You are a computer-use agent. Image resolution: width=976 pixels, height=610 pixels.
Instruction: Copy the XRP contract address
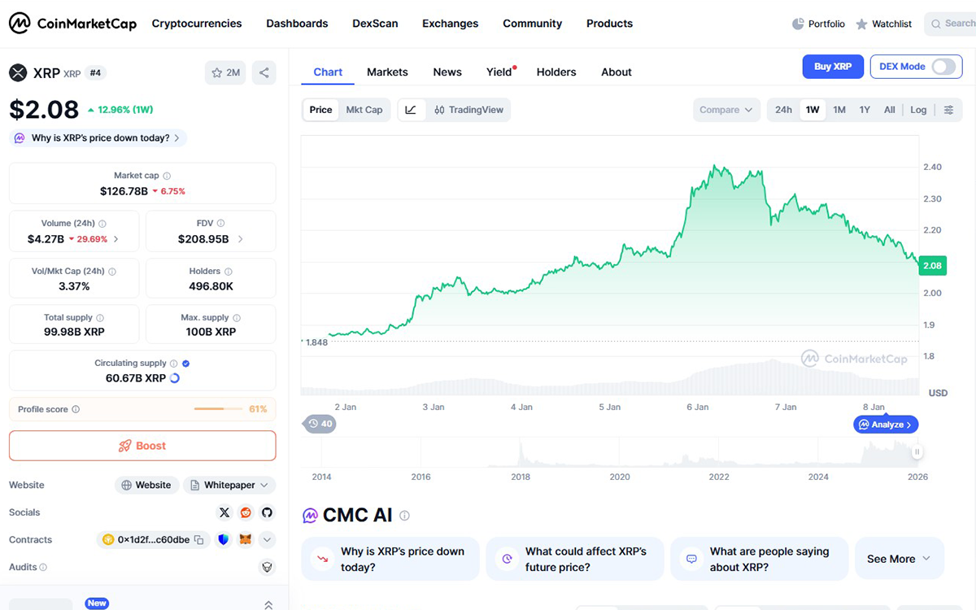coord(198,539)
